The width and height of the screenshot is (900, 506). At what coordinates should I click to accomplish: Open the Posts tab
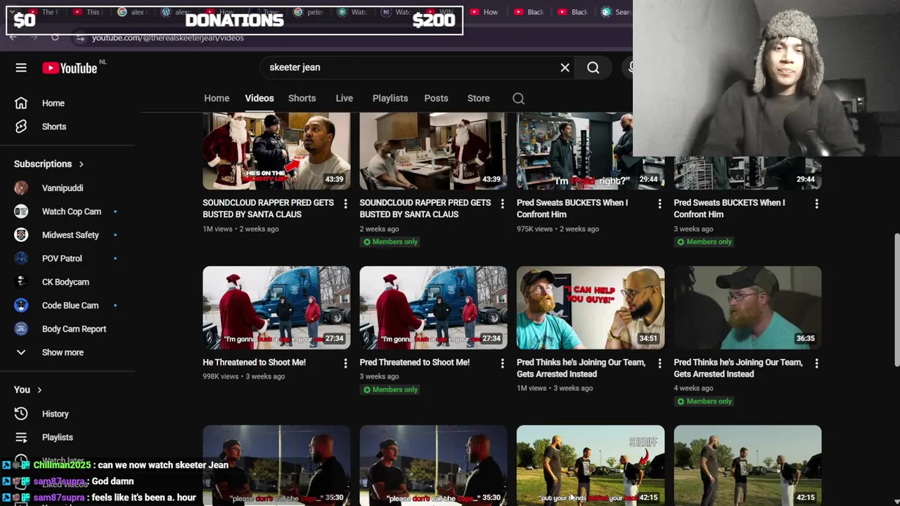436,98
